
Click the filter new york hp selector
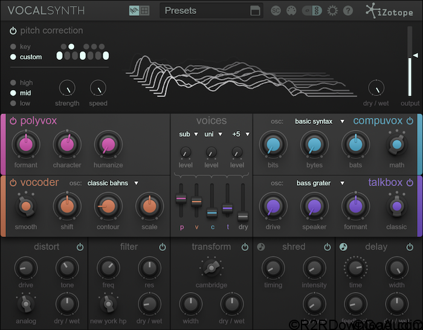tap(108, 304)
